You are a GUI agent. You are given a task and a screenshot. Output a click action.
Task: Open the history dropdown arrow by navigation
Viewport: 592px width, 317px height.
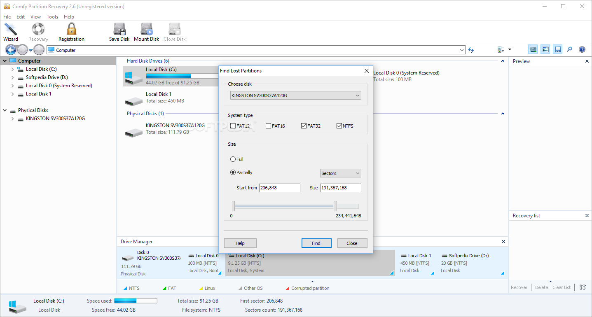pos(30,50)
